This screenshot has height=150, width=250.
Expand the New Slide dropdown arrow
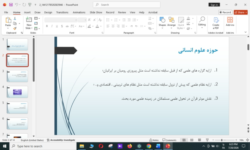pos(32,28)
